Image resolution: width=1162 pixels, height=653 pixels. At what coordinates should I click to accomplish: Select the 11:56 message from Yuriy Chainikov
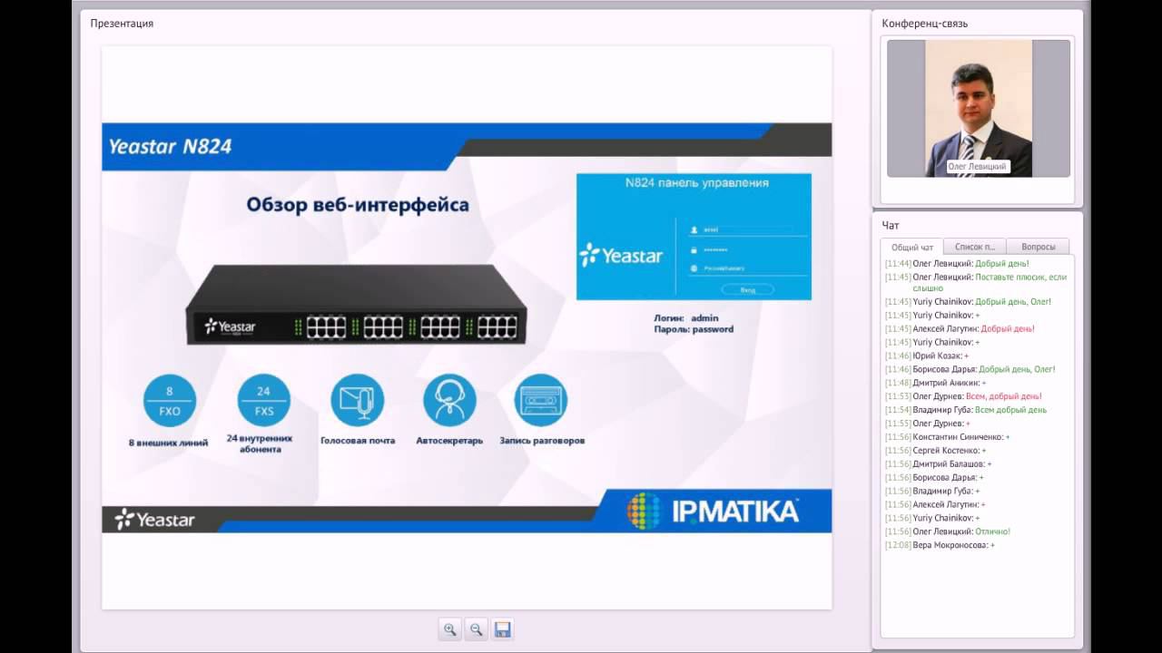tap(932, 518)
